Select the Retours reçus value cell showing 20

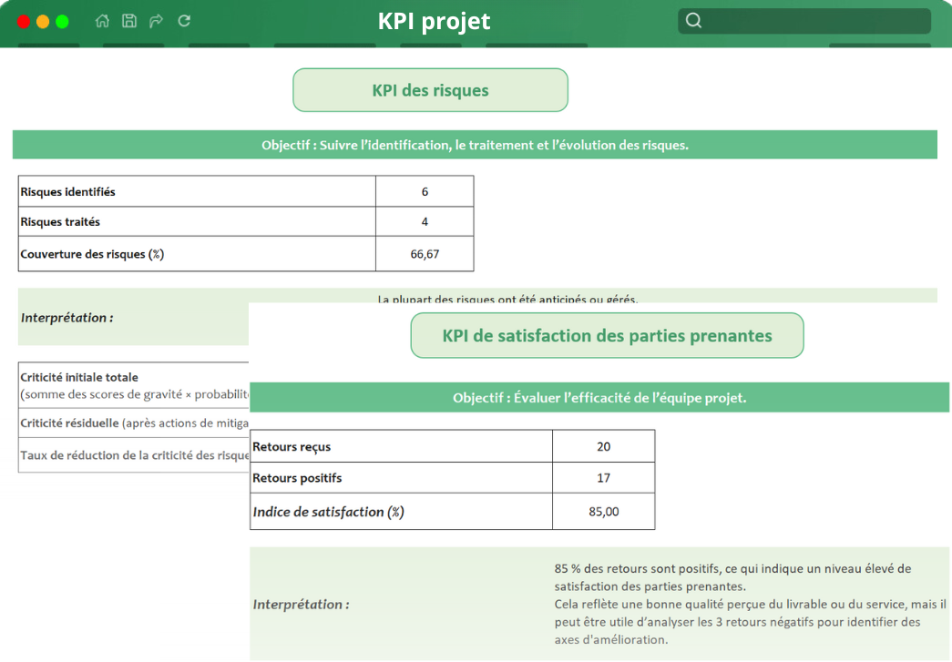click(x=603, y=445)
